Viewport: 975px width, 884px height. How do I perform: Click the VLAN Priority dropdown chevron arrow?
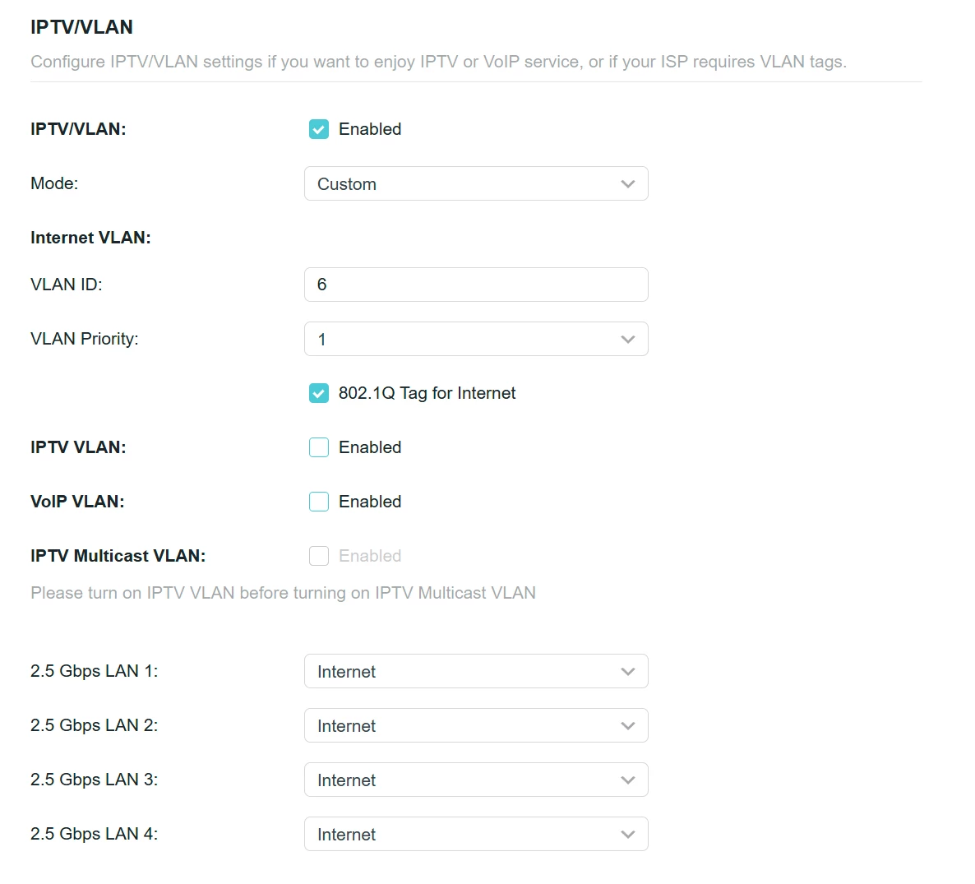click(628, 340)
